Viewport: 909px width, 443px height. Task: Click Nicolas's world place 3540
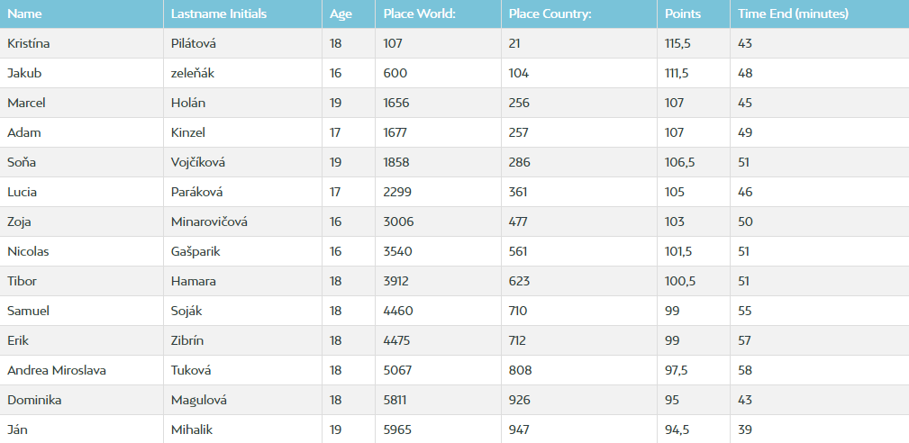438,251
